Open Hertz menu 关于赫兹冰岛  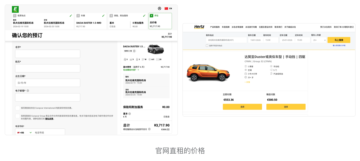290,27
